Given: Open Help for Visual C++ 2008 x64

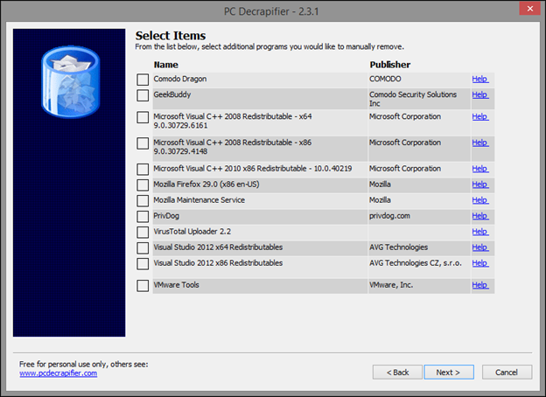Looking at the screenshot, I should (x=480, y=116).
